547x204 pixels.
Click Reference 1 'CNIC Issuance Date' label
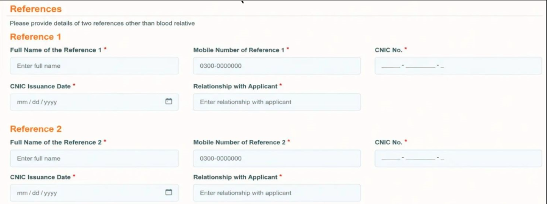tap(41, 86)
